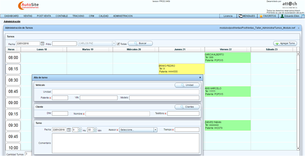Click the Alta de turno Fecha date field
Image resolution: width=305 pixels, height=156 pixels.
tap(59, 130)
